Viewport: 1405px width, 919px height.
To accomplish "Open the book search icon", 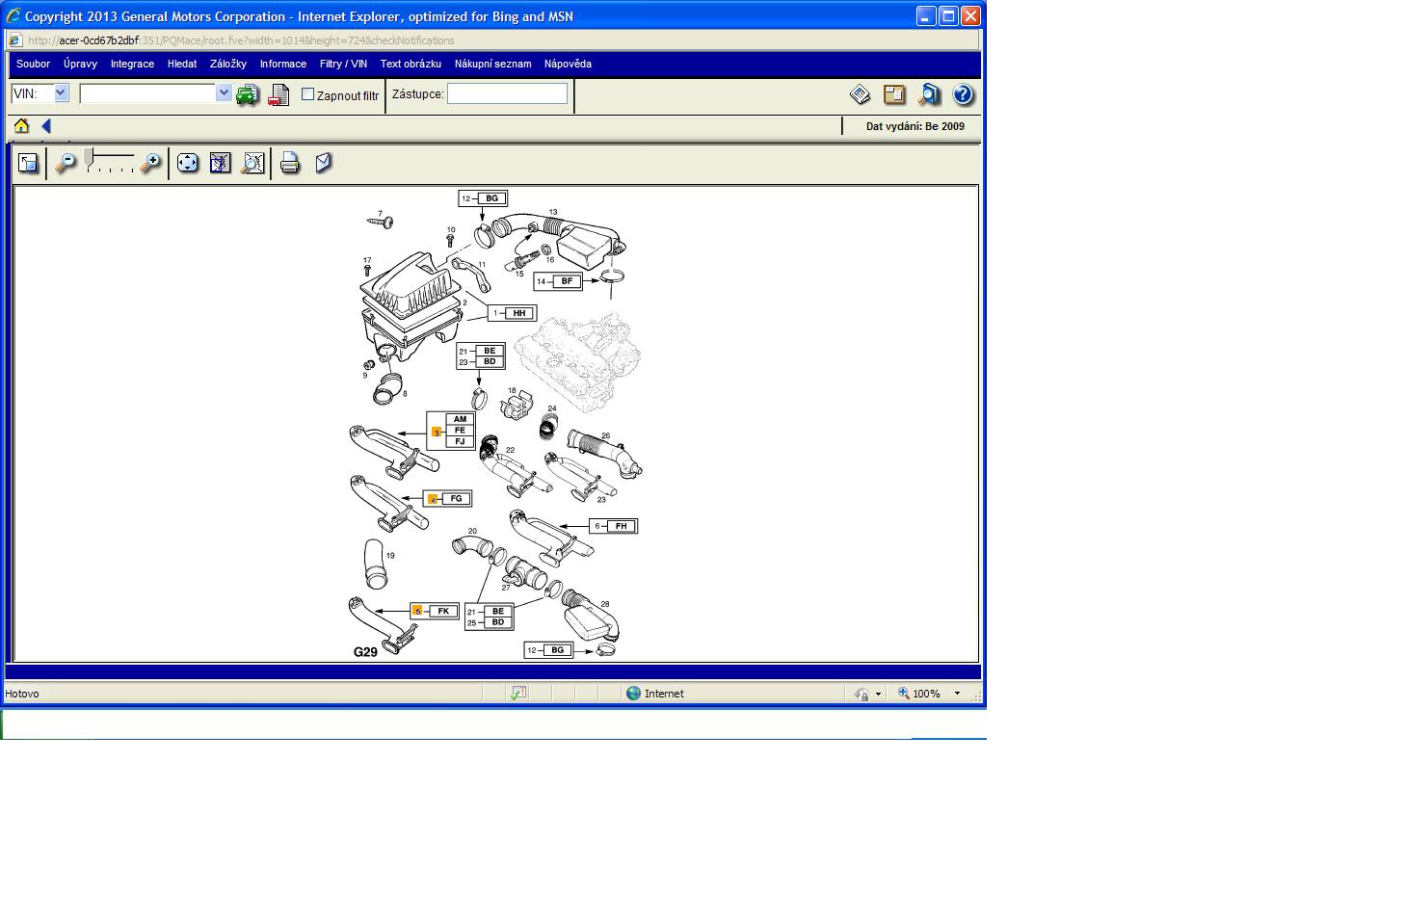I will point(929,94).
